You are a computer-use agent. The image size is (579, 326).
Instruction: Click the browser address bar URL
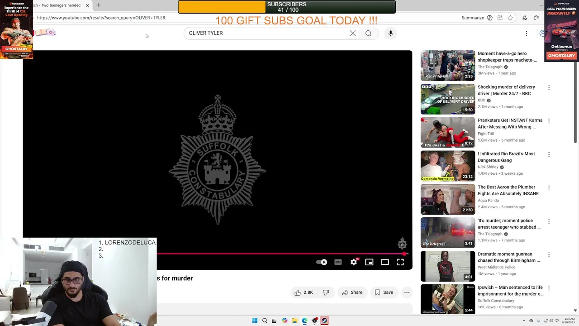(101, 18)
